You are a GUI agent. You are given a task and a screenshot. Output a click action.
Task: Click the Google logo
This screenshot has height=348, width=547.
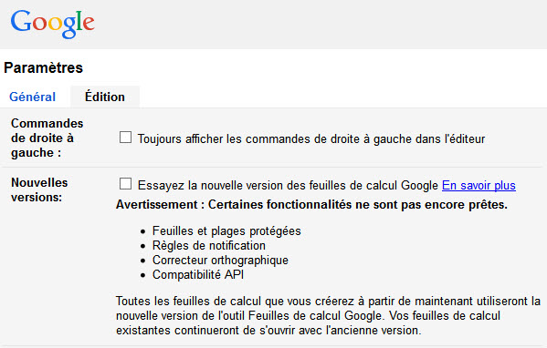click(x=53, y=24)
